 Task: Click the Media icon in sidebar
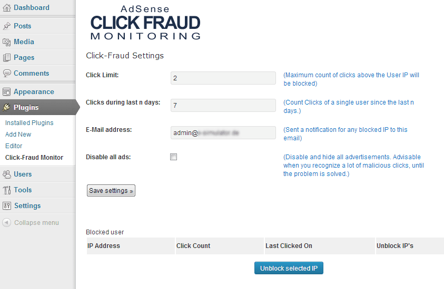7,42
